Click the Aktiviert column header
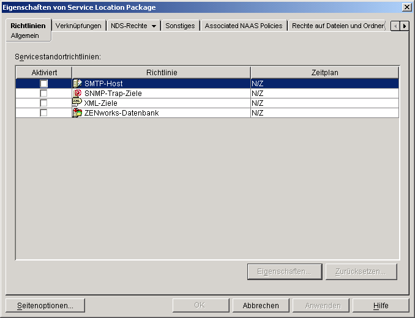 coord(44,72)
